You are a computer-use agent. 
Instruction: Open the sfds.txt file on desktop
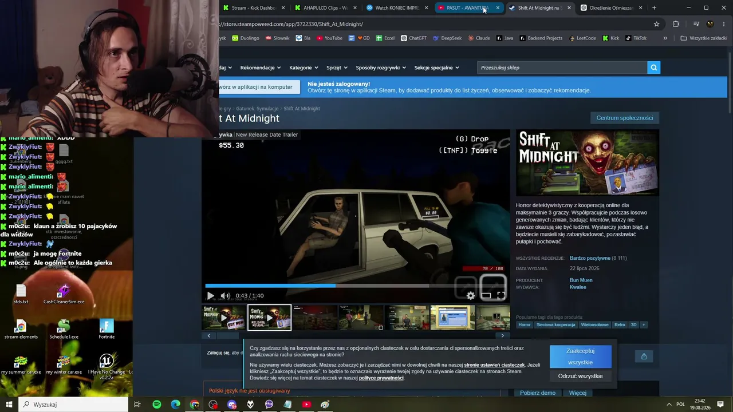(x=21, y=294)
